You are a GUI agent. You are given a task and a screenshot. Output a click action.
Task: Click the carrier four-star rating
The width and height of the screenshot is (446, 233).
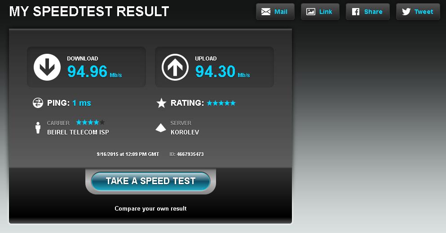90,122
